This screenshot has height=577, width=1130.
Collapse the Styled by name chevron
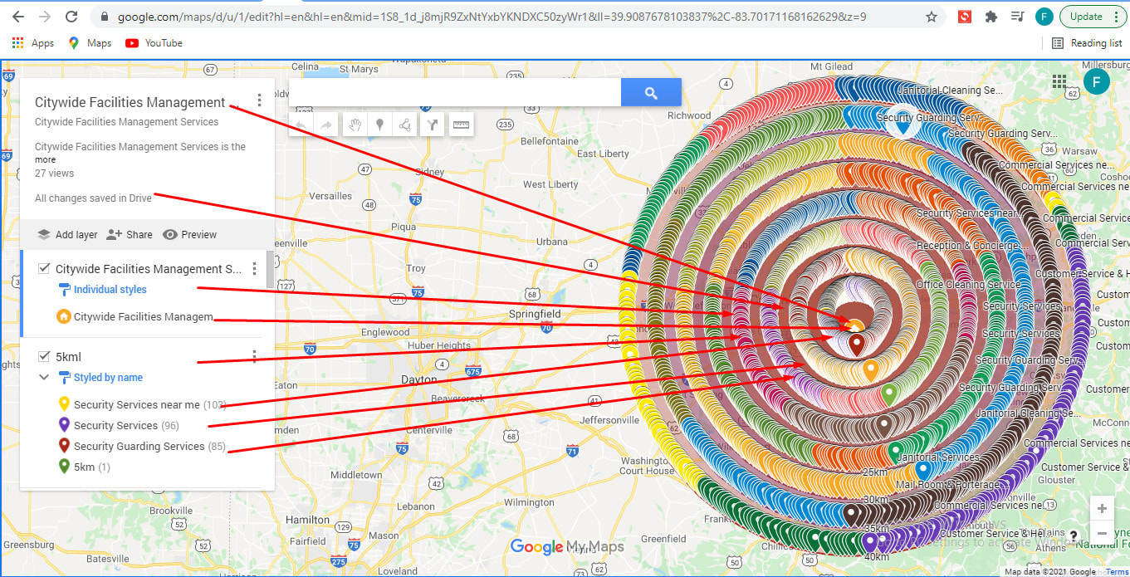[x=44, y=377]
